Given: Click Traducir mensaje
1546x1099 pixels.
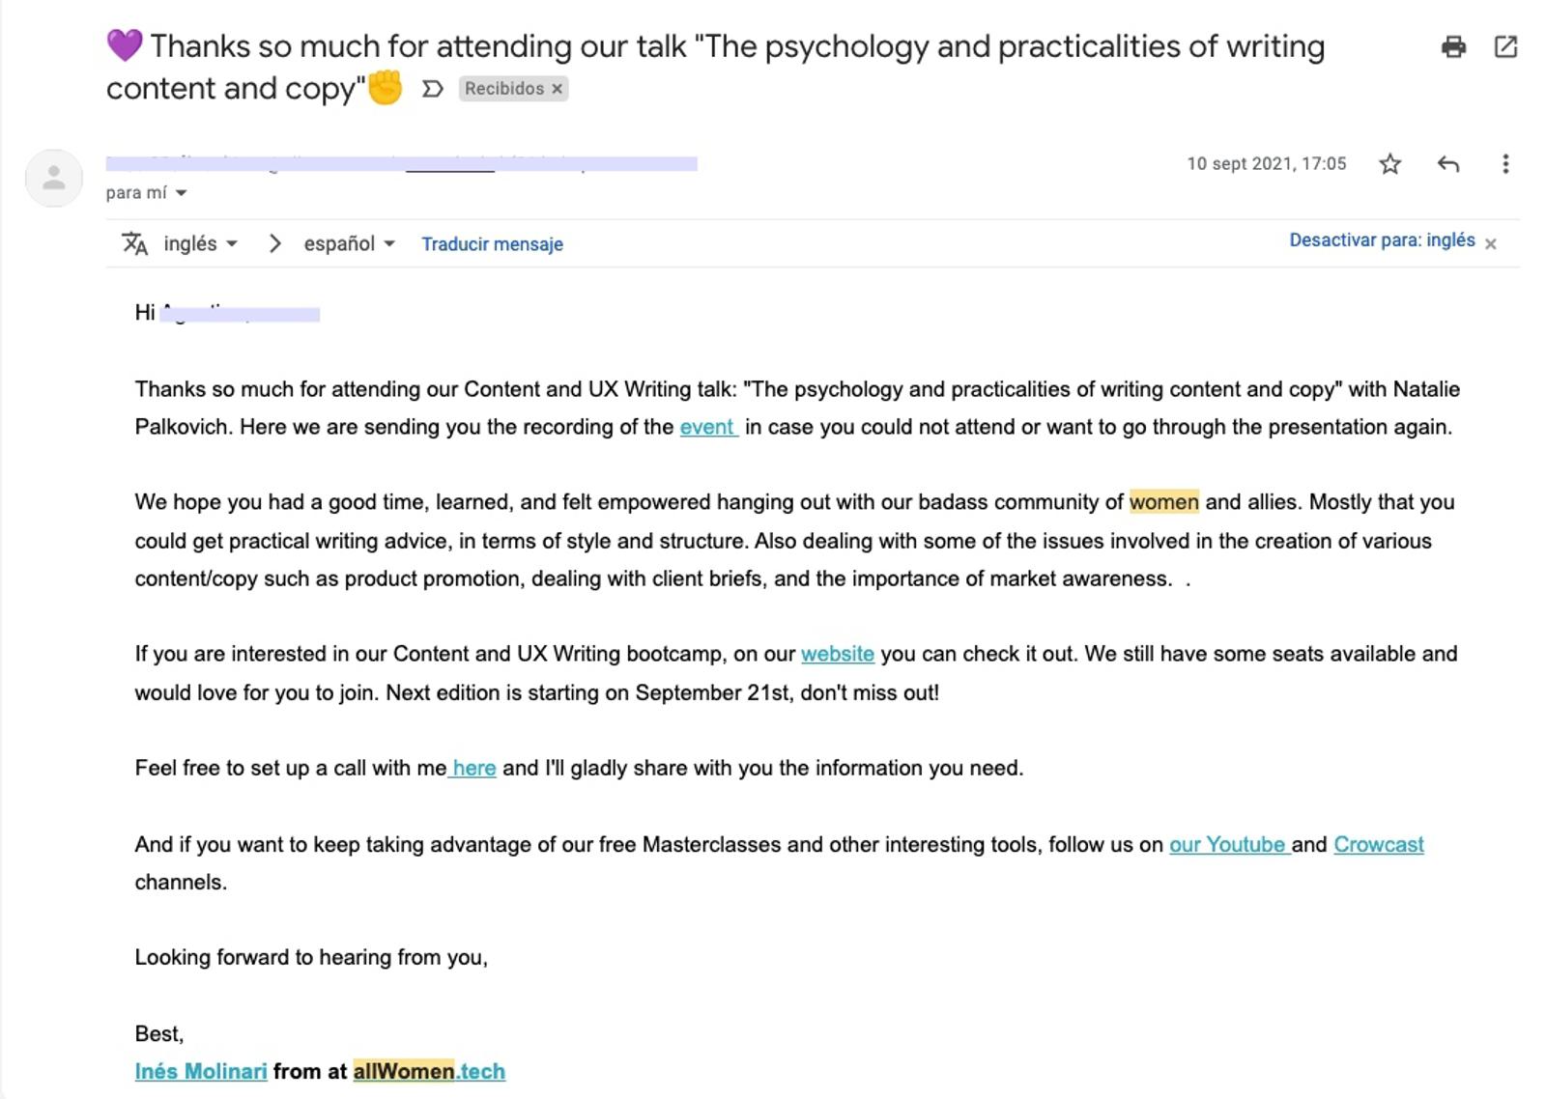Looking at the screenshot, I should click(x=492, y=244).
